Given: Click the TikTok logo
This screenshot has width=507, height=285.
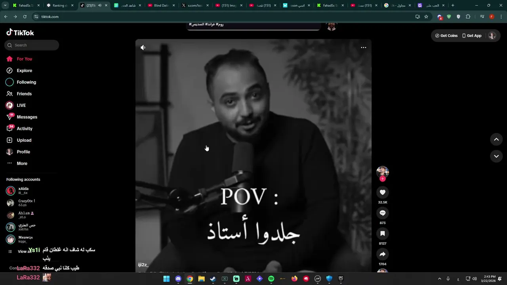Looking at the screenshot, I should [20, 32].
